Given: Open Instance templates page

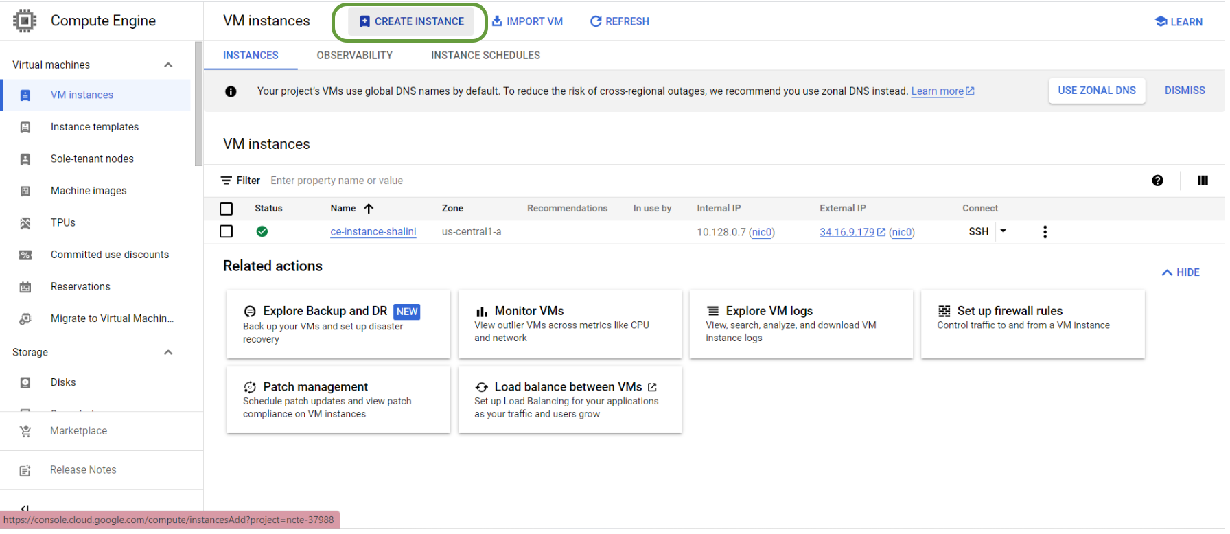Looking at the screenshot, I should (95, 127).
